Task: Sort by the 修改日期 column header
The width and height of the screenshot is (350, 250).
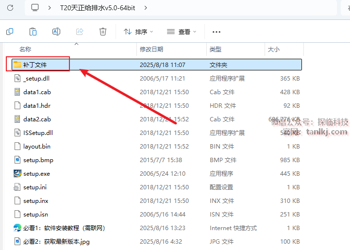Action: click(x=151, y=49)
